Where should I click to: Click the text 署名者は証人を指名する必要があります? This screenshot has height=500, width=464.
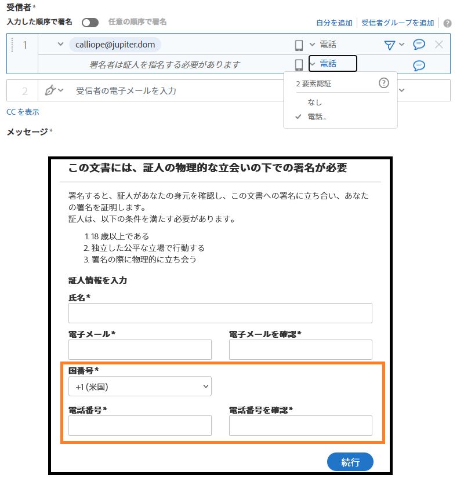pos(165,65)
